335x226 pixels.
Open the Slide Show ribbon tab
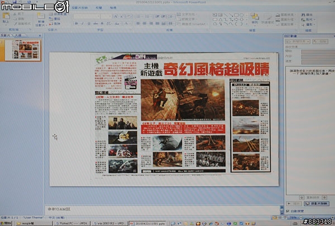point(79,8)
